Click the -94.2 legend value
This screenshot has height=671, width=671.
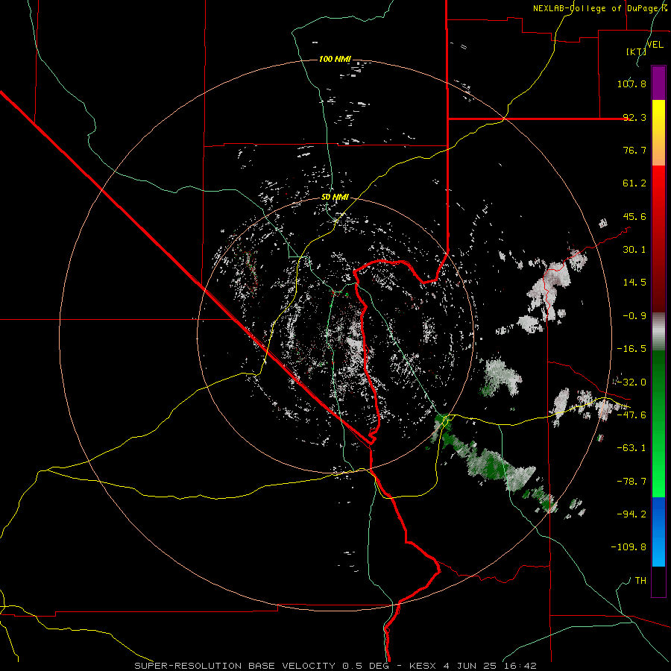click(x=631, y=514)
